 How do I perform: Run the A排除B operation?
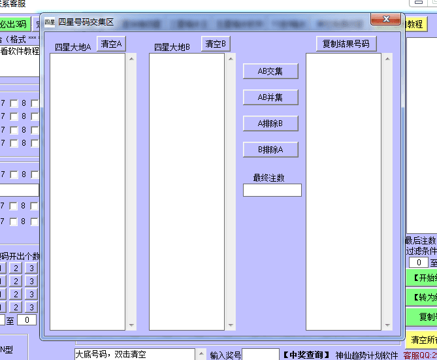(x=270, y=123)
